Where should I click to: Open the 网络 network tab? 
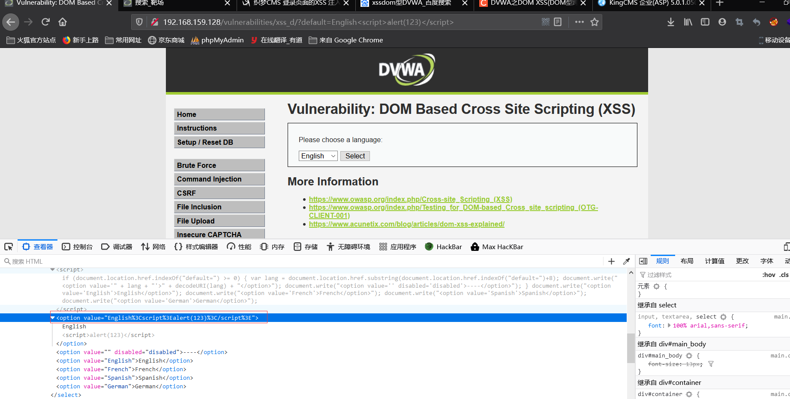tap(153, 247)
